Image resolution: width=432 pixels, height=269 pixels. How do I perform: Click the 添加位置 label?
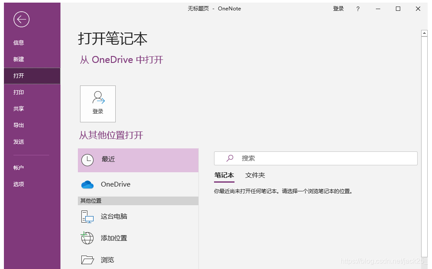pyautogui.click(x=114, y=238)
